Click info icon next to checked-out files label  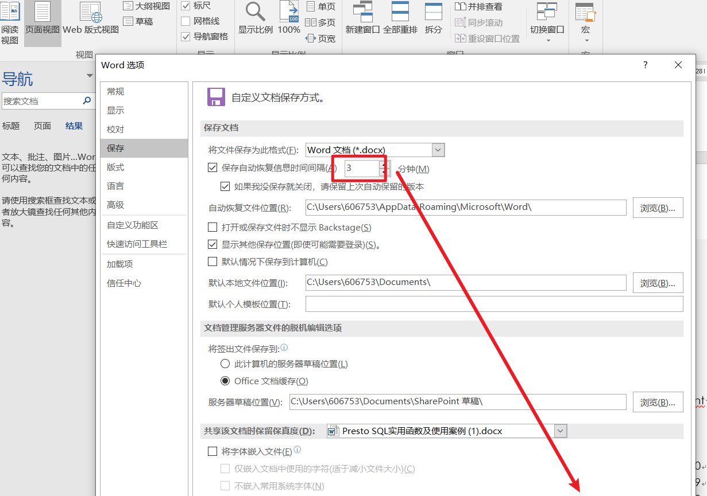[x=284, y=347]
